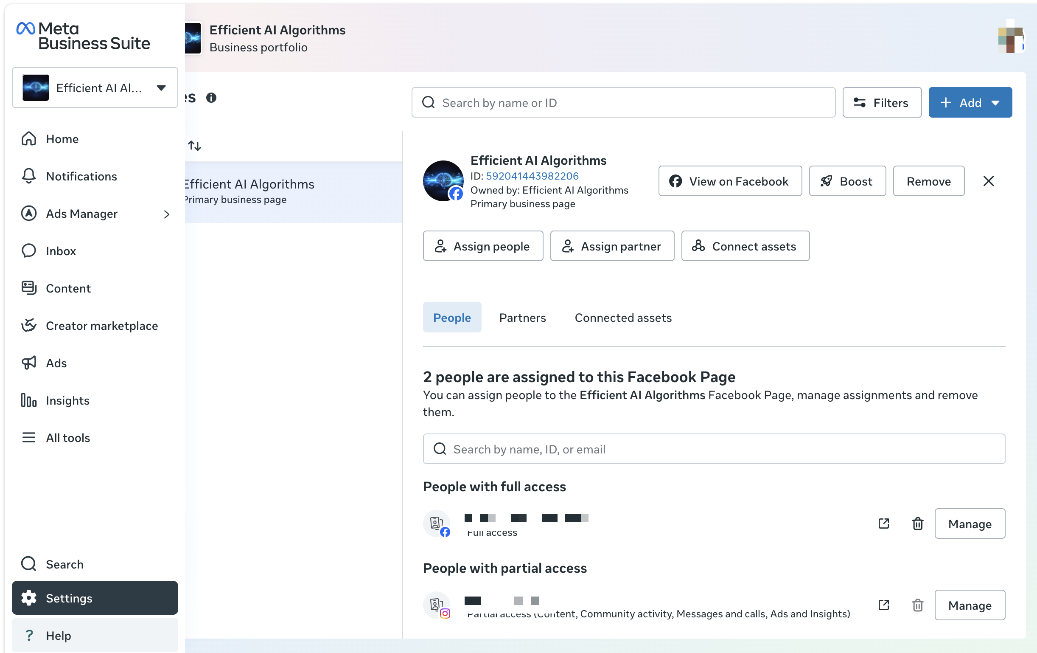Image resolution: width=1037 pixels, height=653 pixels.
Task: Close the page details panel
Action: click(988, 181)
